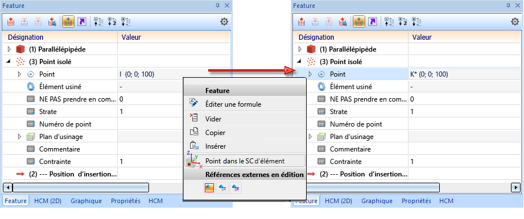
Task: Toggle orange highlighted toolbar button in left panel
Action: tap(68, 22)
